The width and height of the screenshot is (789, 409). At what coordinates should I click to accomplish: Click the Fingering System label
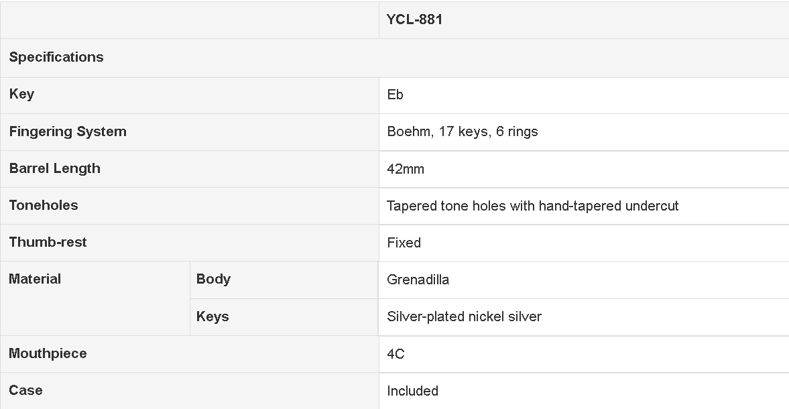pyautogui.click(x=68, y=131)
